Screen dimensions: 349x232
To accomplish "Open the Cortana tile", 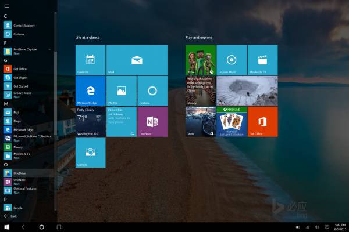I will pyautogui.click(x=152, y=91).
